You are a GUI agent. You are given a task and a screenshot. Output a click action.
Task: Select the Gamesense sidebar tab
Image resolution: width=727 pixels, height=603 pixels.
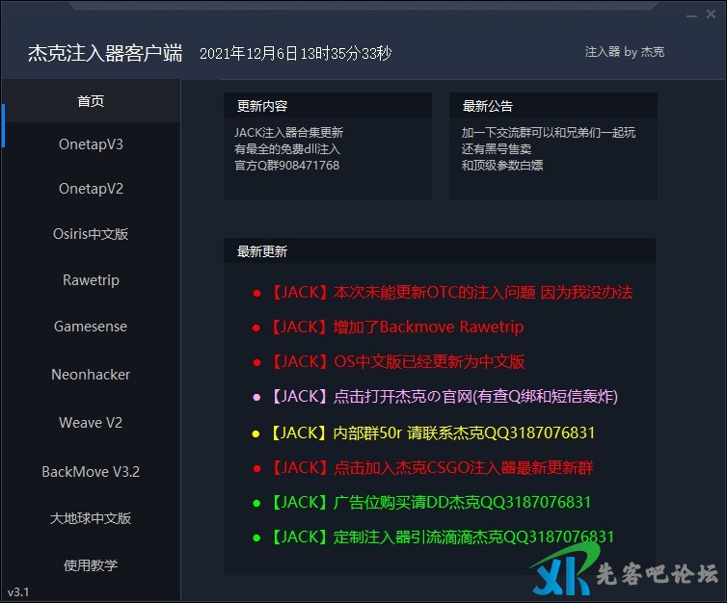point(91,327)
